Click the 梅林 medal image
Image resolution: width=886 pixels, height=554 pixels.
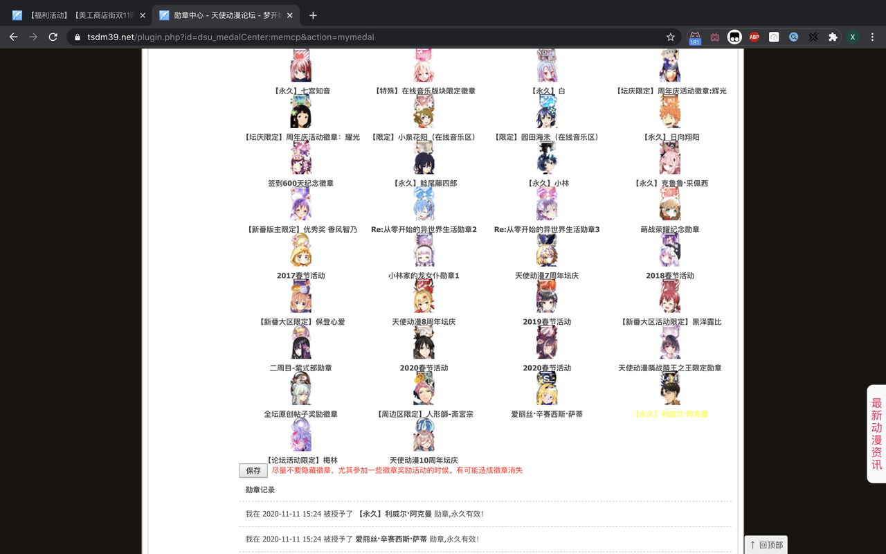[x=301, y=435]
